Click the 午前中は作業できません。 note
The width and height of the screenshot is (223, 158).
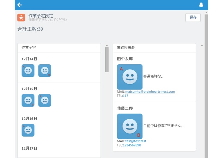(163, 126)
